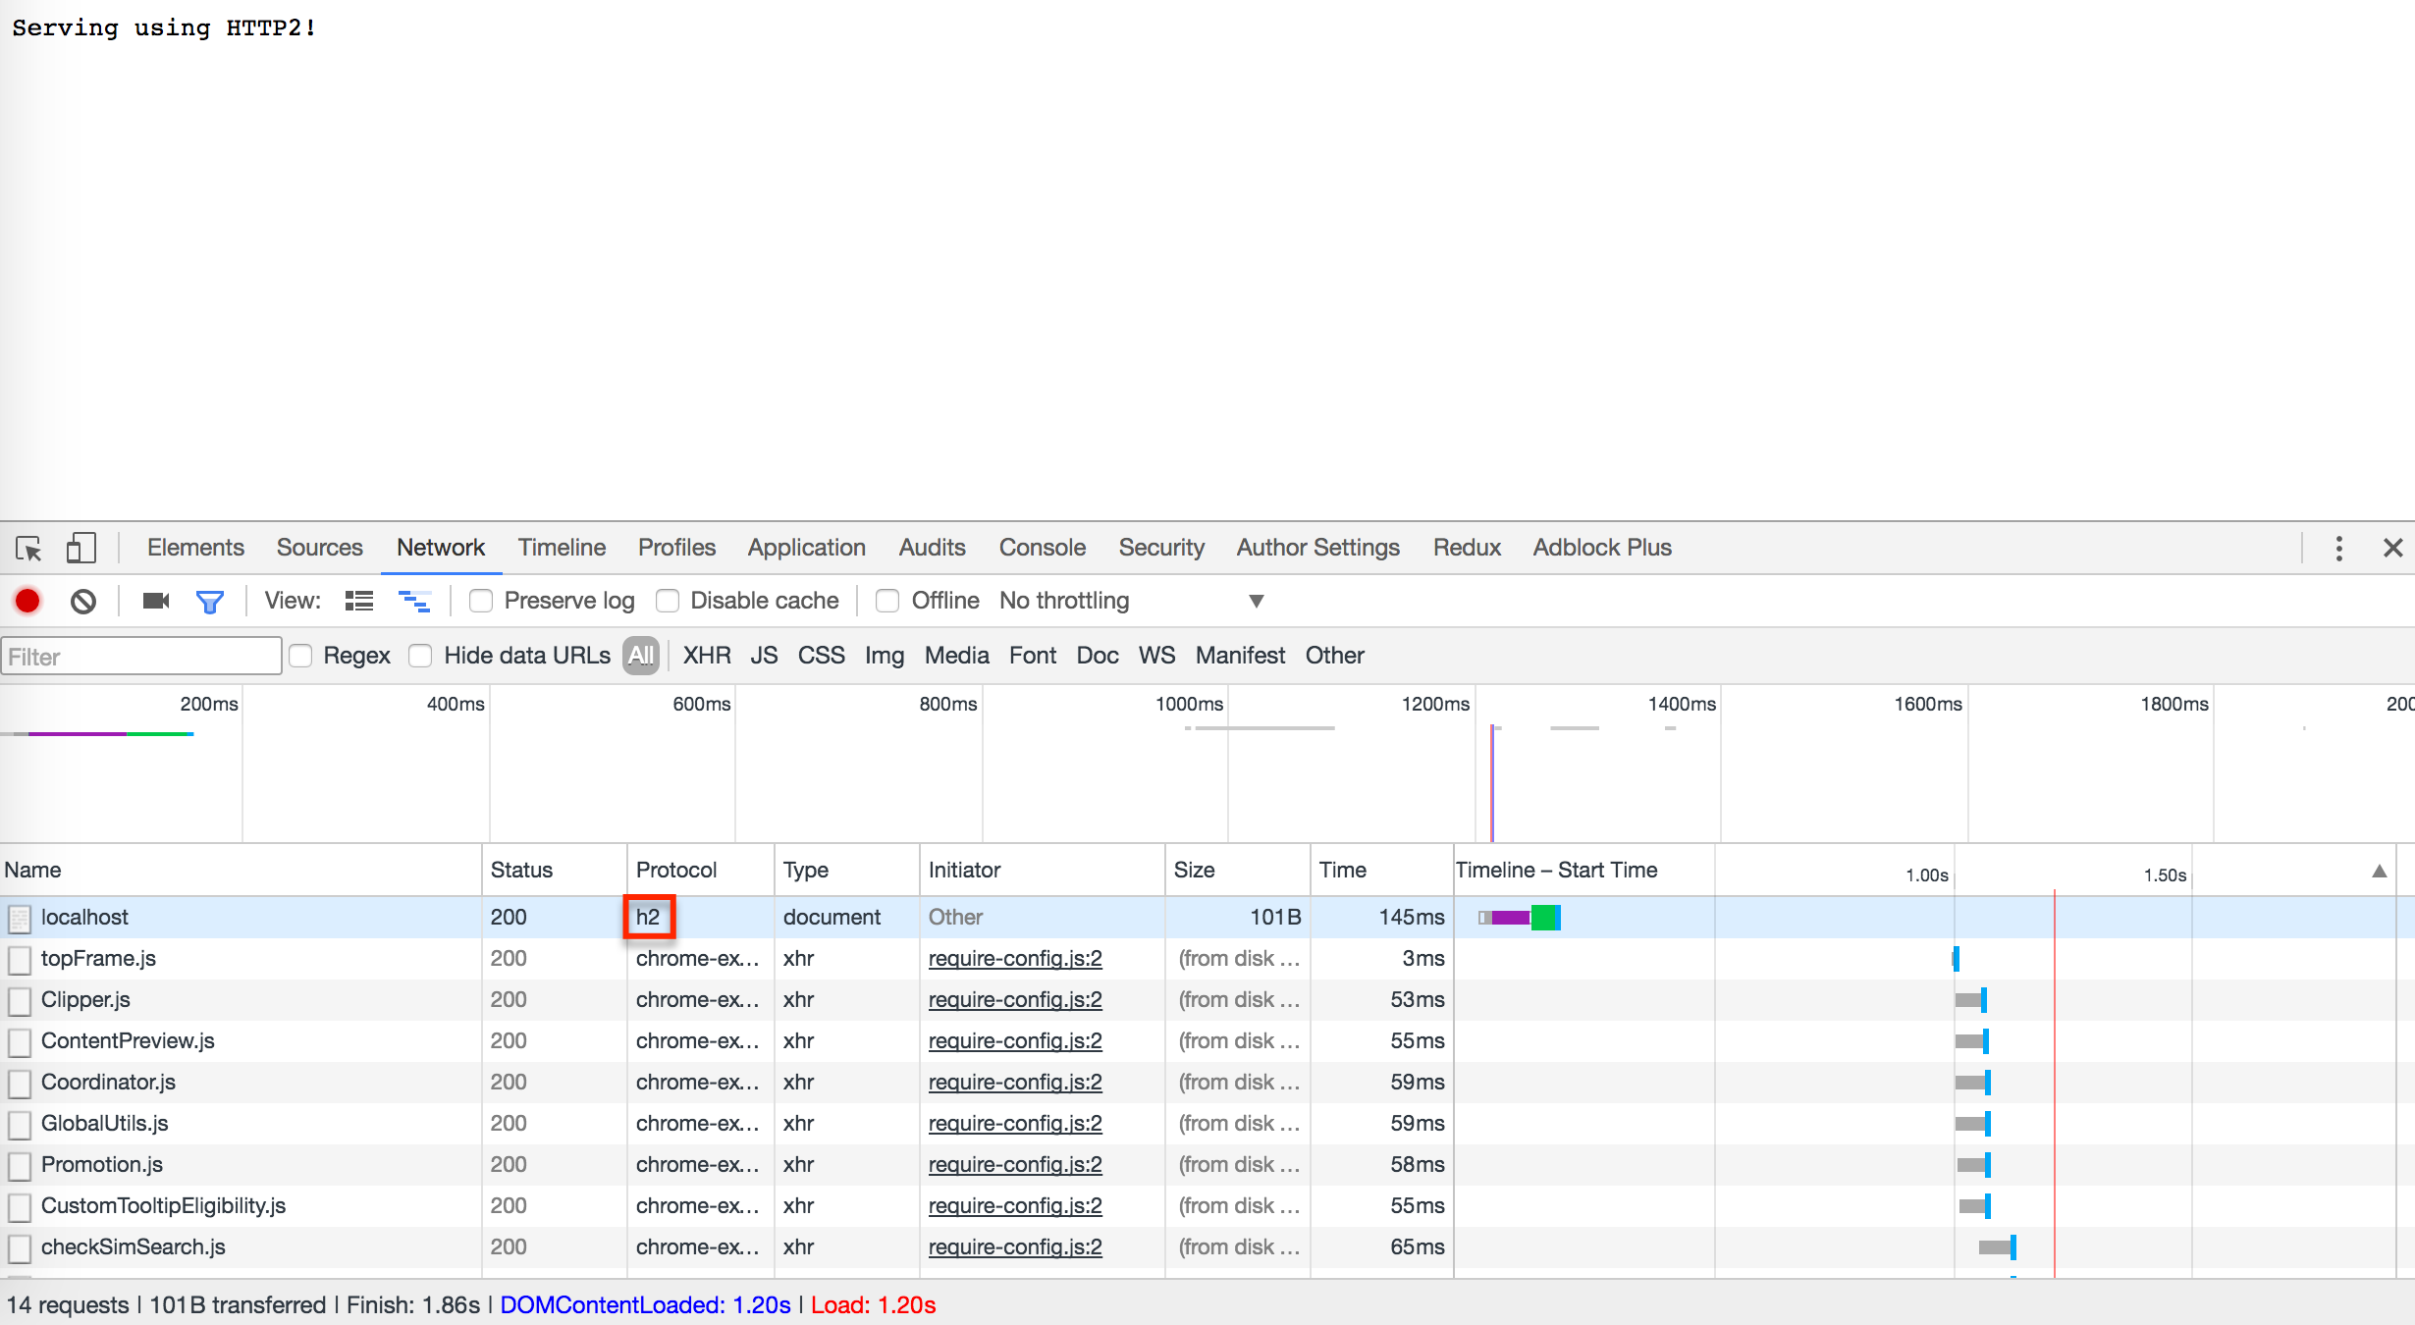This screenshot has width=2415, height=1325.
Task: Click the Filter text input field
Action: tap(141, 657)
